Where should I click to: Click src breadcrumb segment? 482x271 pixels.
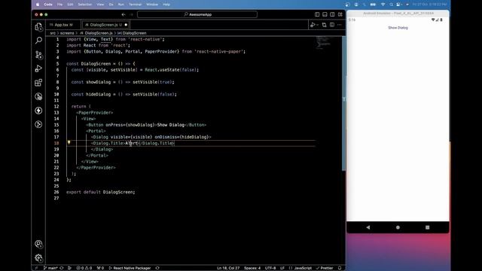click(53, 33)
